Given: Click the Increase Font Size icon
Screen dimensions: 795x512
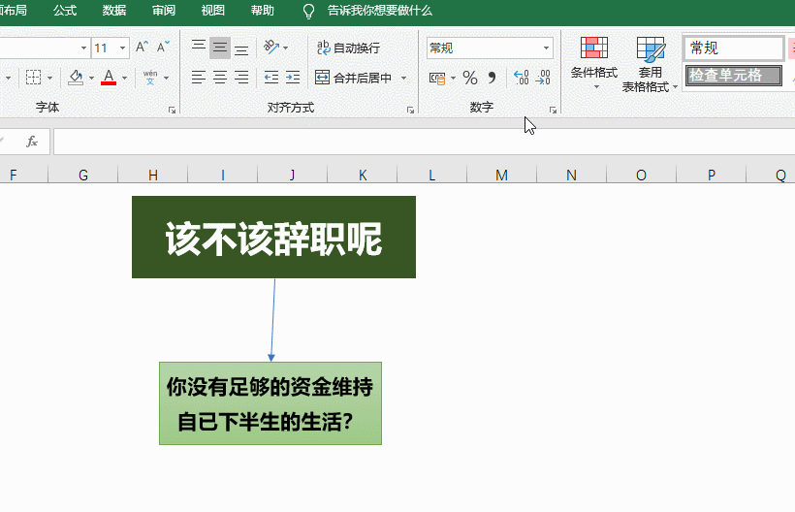Looking at the screenshot, I should tap(142, 48).
